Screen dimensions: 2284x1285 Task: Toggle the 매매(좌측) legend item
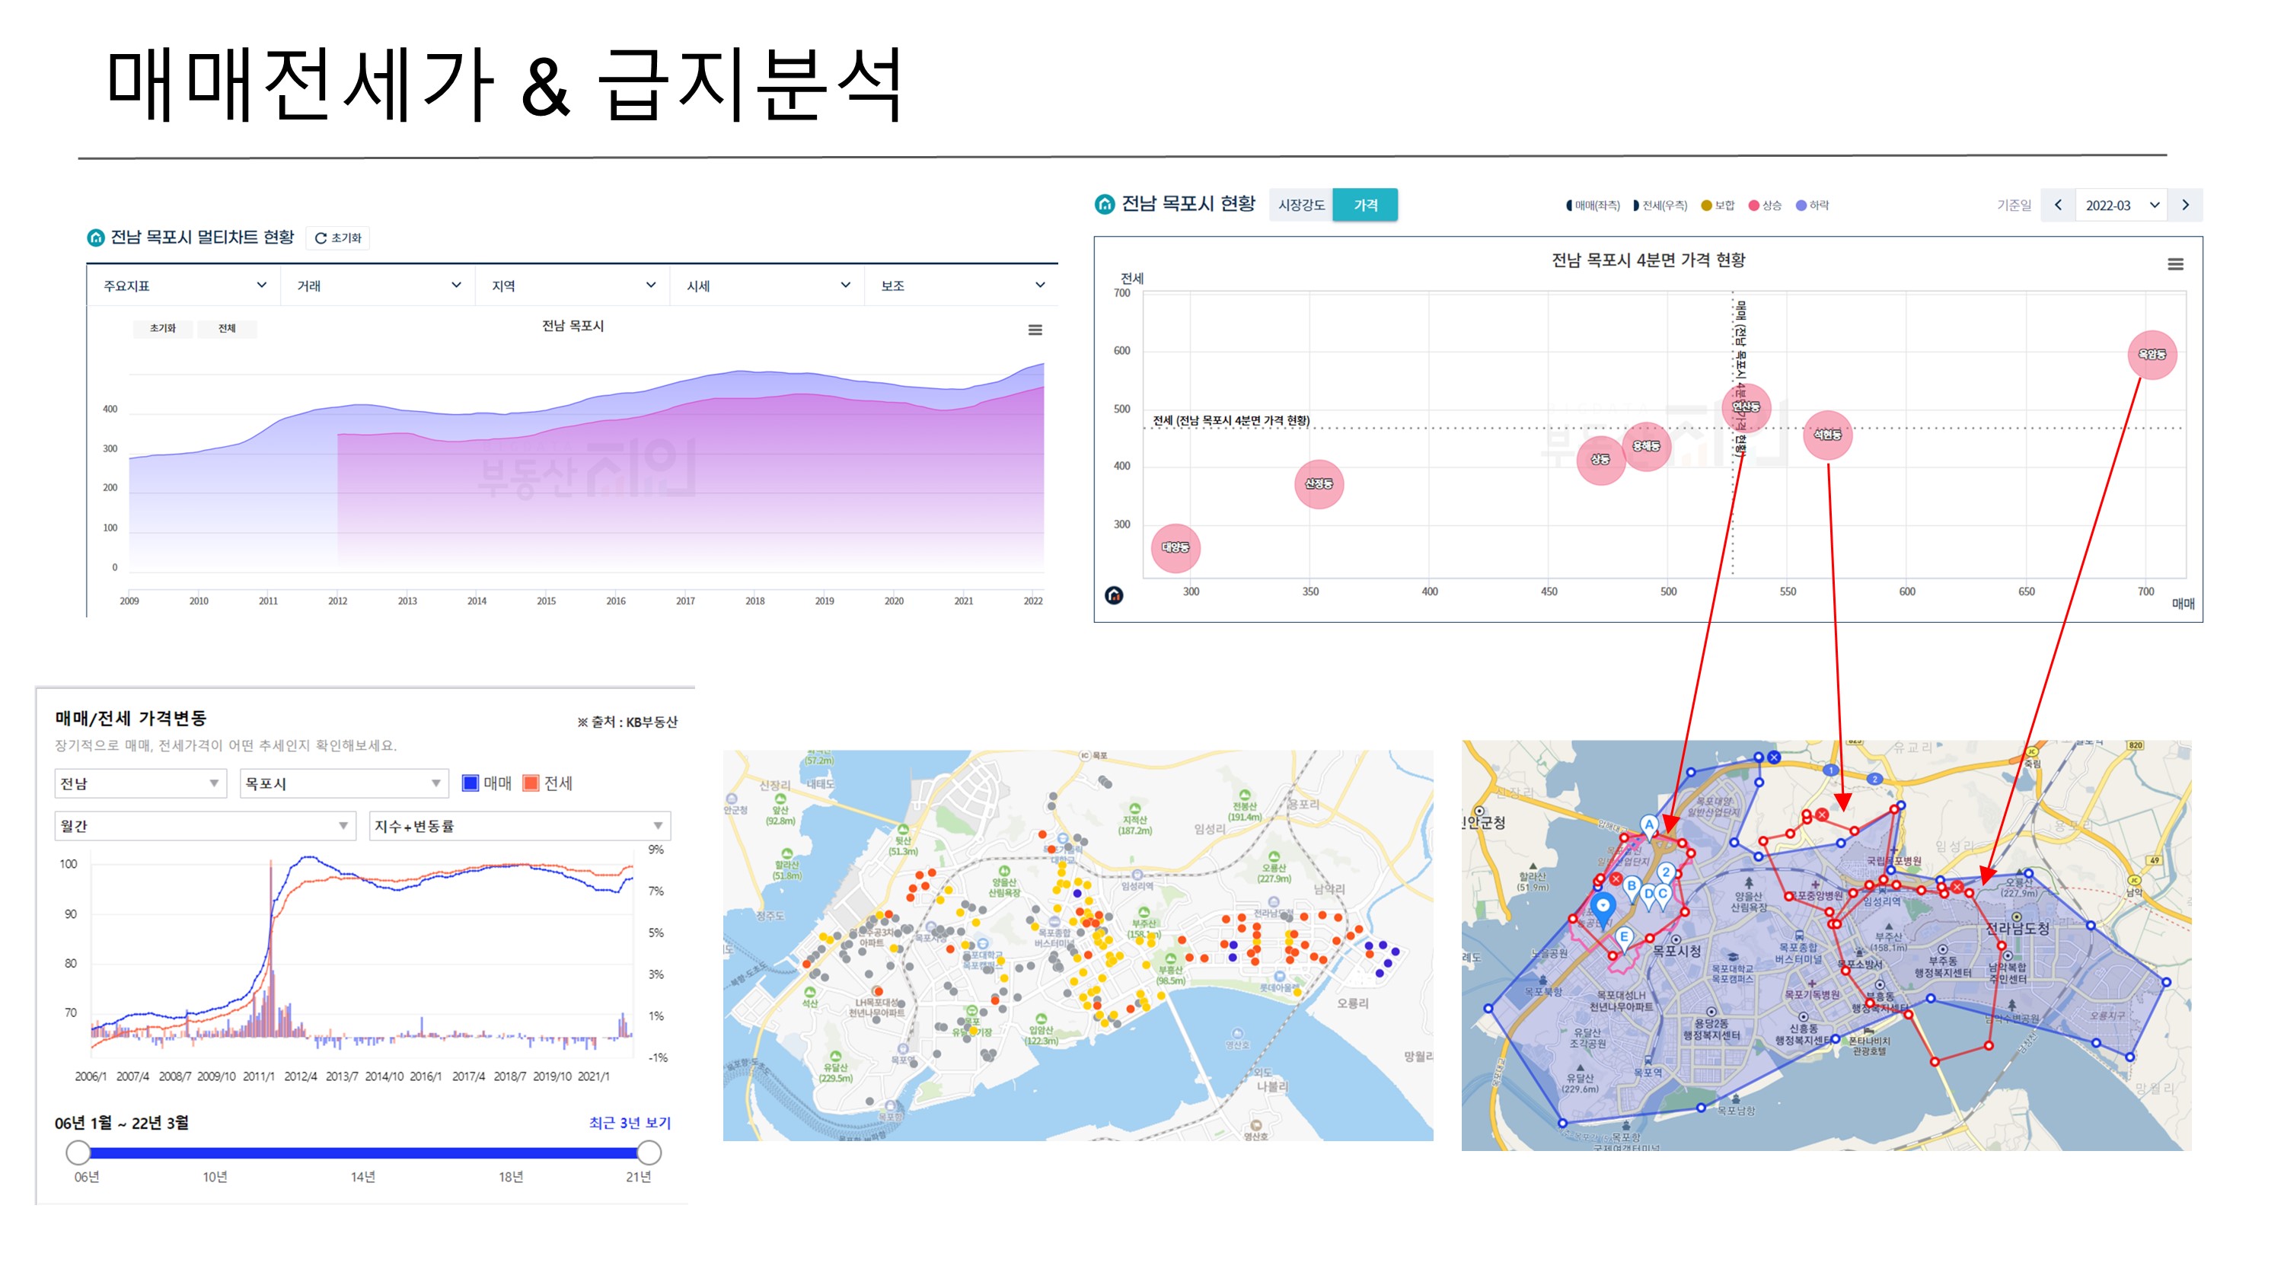[x=1593, y=206]
